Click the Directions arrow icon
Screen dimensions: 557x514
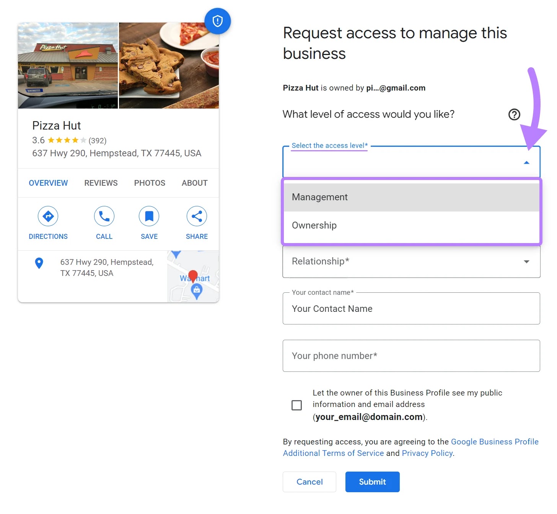[48, 216]
